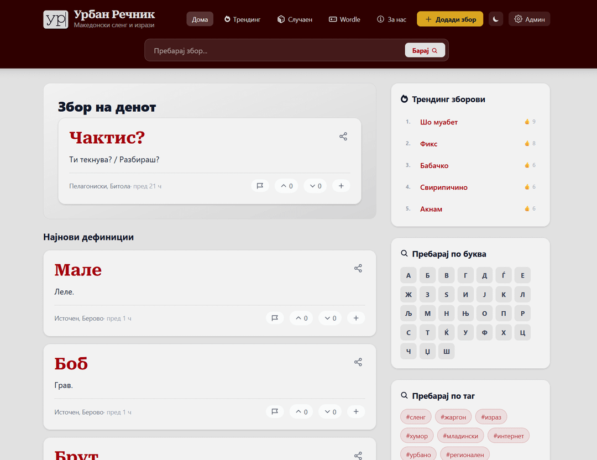
Task: Filter by letter Ж
Action: 409,295
